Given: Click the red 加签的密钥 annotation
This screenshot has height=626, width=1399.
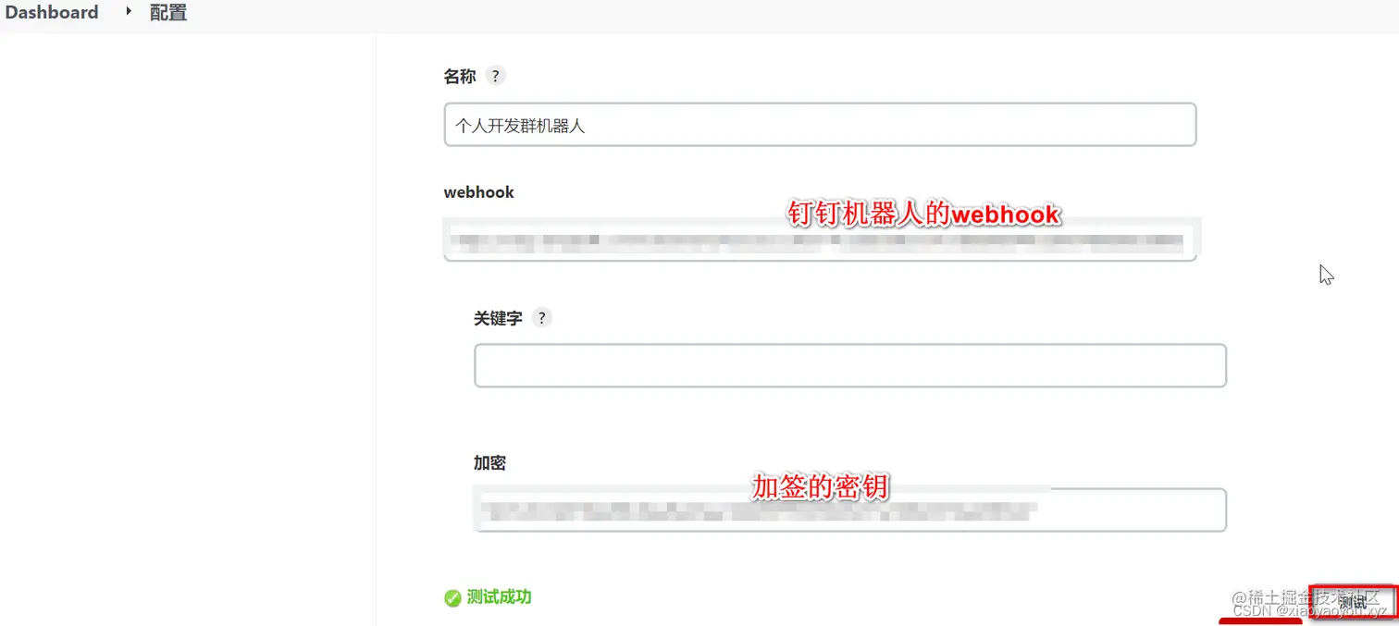Looking at the screenshot, I should [x=821, y=487].
